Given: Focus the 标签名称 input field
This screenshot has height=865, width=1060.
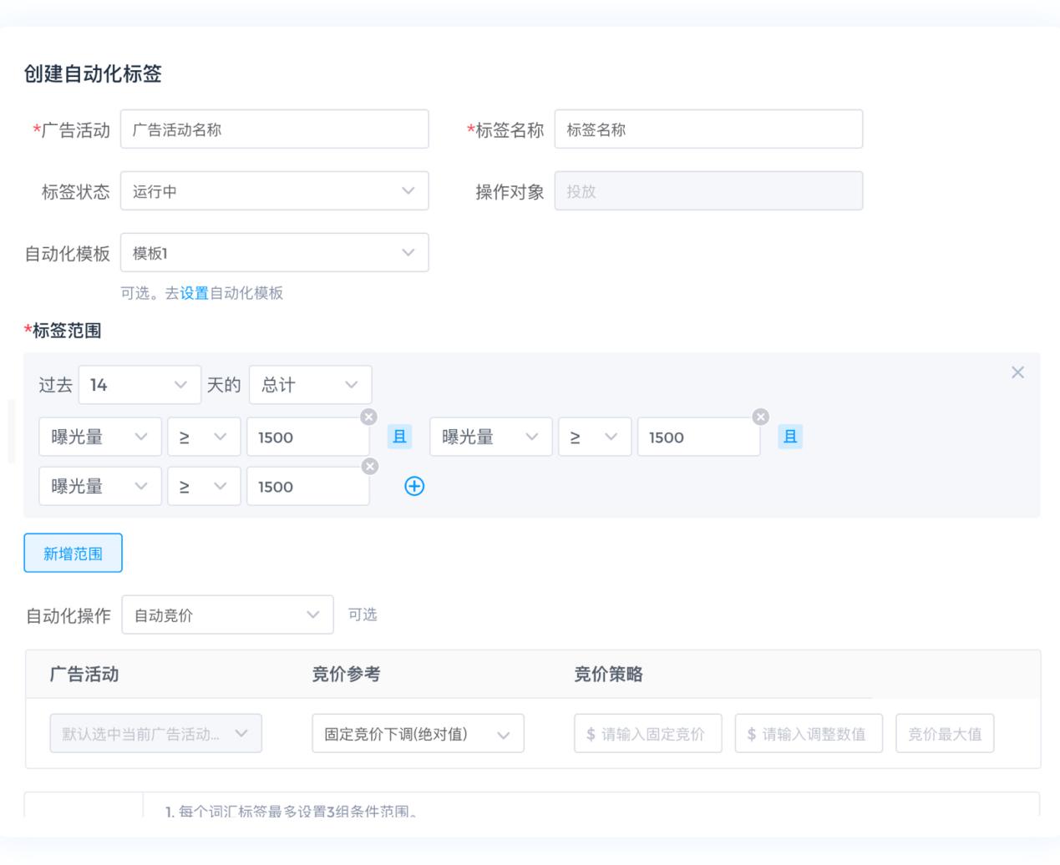Looking at the screenshot, I should (x=708, y=129).
